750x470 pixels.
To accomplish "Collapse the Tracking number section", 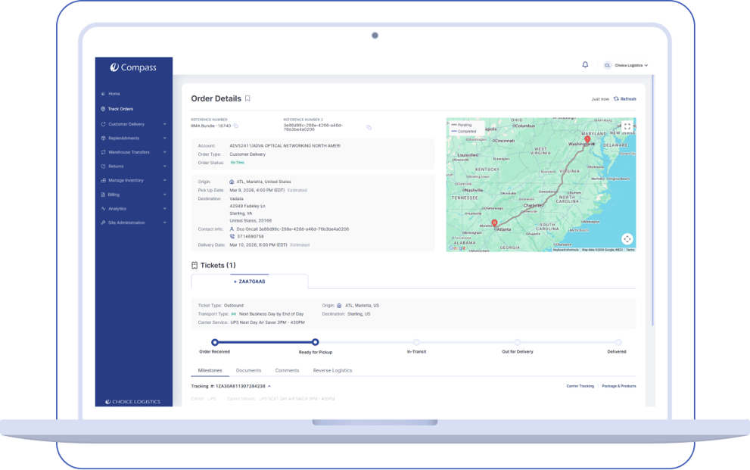I will pos(269,386).
